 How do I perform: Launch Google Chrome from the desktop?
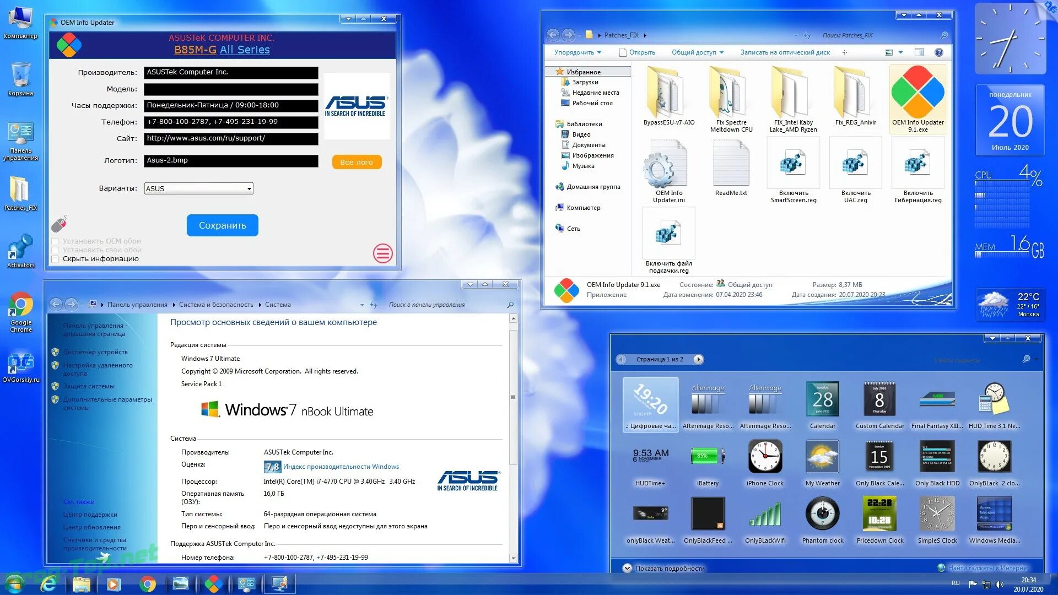(20, 312)
